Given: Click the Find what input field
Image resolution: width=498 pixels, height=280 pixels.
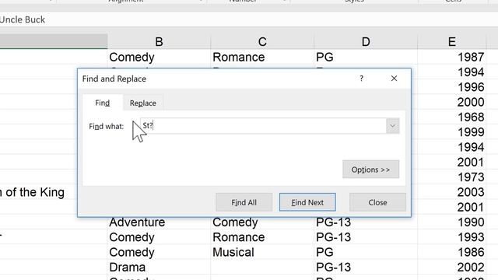Looking at the screenshot, I should [x=263, y=126].
